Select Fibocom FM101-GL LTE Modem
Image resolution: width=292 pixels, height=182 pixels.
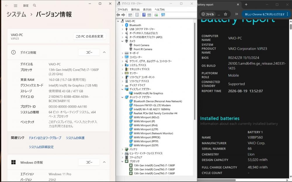click(152, 105)
